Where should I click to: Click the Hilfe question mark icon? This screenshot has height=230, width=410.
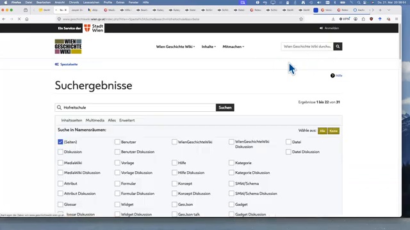332,75
